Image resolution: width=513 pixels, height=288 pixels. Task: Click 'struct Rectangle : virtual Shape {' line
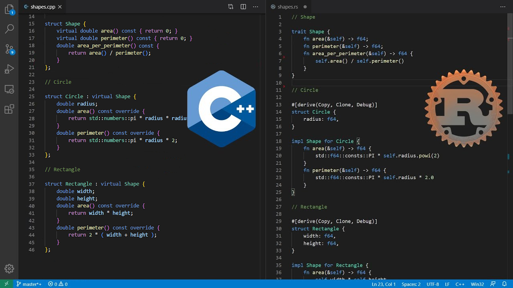[95, 184]
